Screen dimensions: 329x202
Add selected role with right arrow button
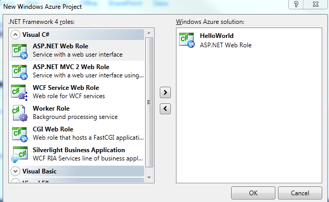coord(165,92)
